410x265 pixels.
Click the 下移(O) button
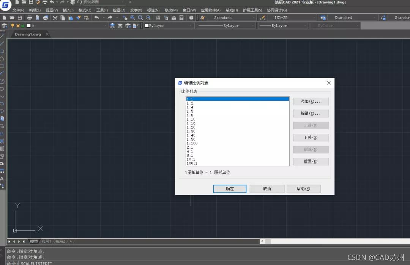pyautogui.click(x=311, y=138)
